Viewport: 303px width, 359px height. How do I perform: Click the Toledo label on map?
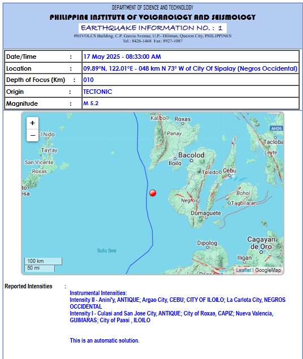point(210,172)
